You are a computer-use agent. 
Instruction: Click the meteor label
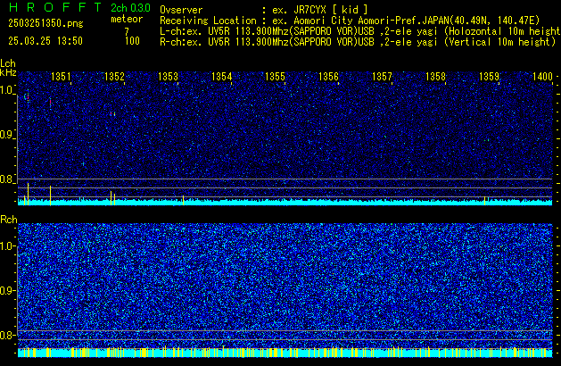[127, 19]
